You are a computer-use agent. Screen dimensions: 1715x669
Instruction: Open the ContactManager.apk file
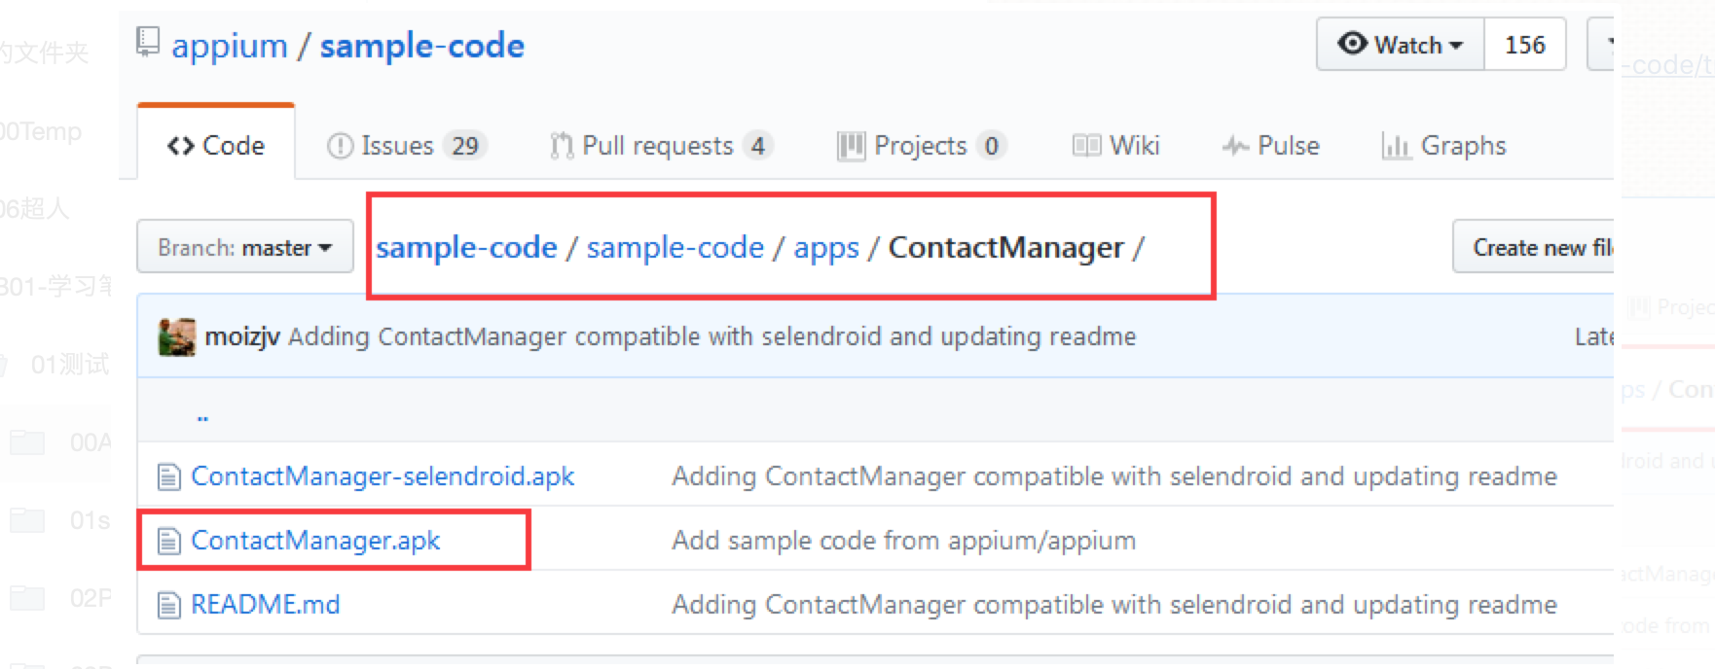315,541
